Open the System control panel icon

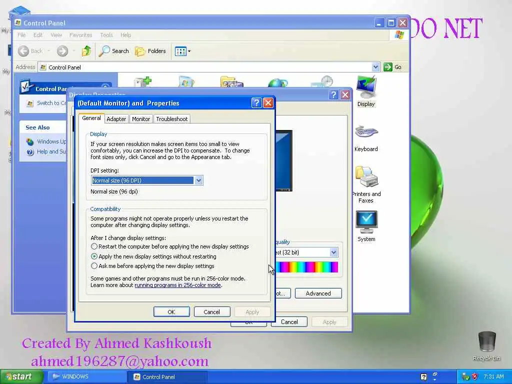(366, 226)
